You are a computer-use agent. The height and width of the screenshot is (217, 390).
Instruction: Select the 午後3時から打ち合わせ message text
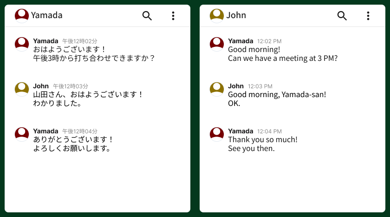pyautogui.click(x=93, y=59)
